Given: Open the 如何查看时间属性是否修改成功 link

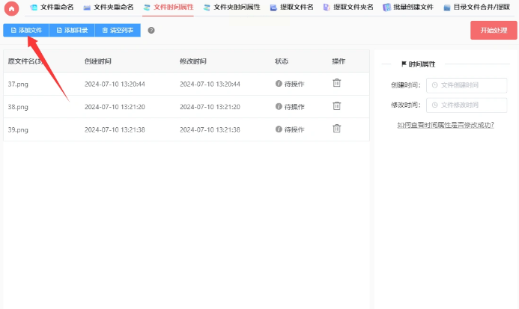Looking at the screenshot, I should tap(445, 125).
